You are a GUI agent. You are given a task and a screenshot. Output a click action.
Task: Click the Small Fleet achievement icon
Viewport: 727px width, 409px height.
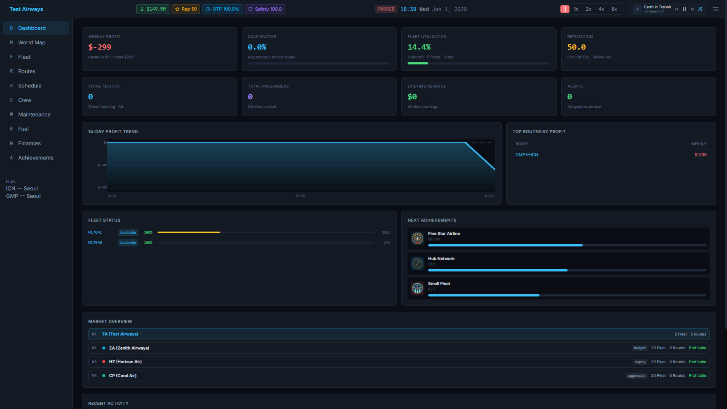(x=417, y=288)
